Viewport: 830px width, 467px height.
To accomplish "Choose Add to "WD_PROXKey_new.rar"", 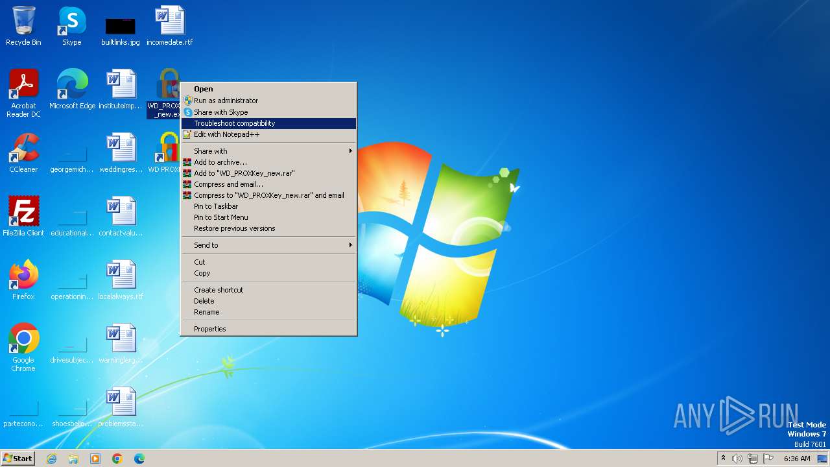I will coord(268,173).
